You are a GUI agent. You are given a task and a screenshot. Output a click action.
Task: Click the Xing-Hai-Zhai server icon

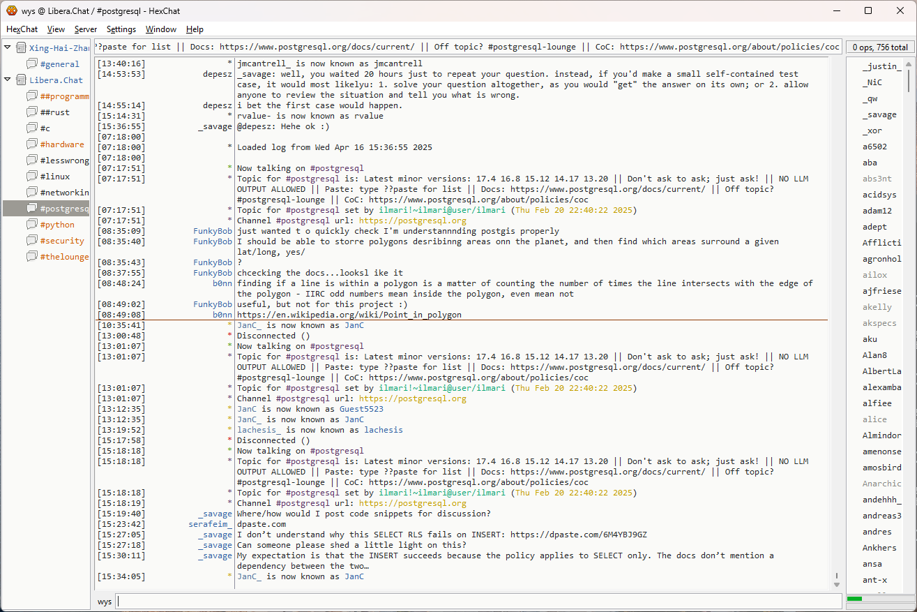(21, 48)
